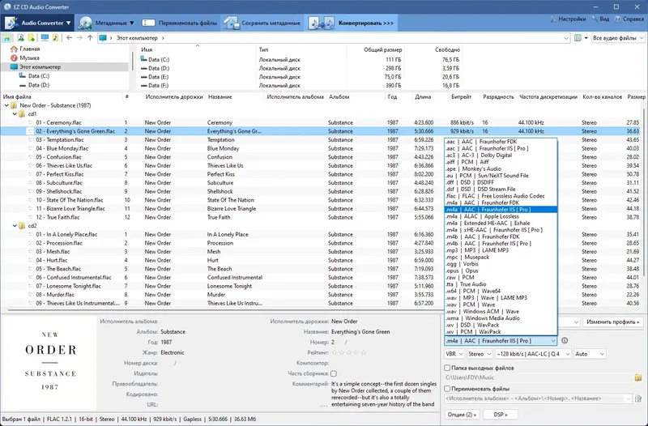Viewport: 648px width, 426px height.
Task: Open the Справка help menu
Action: click(629, 19)
